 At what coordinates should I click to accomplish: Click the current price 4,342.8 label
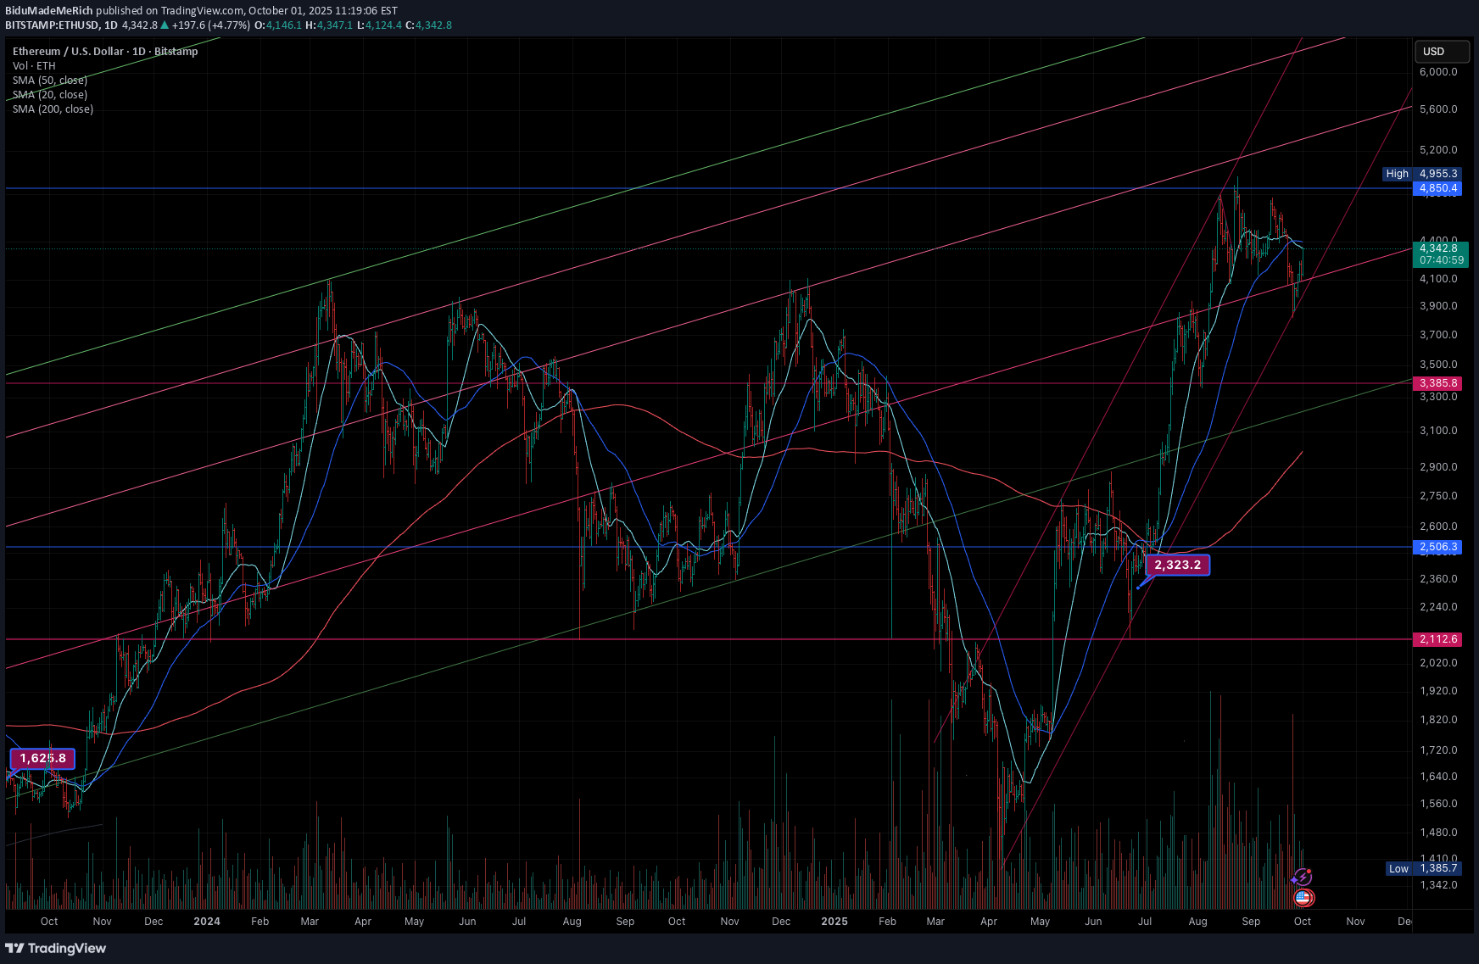click(1438, 248)
